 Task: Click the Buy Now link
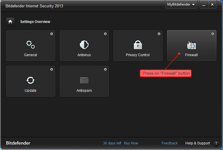click(131, 143)
